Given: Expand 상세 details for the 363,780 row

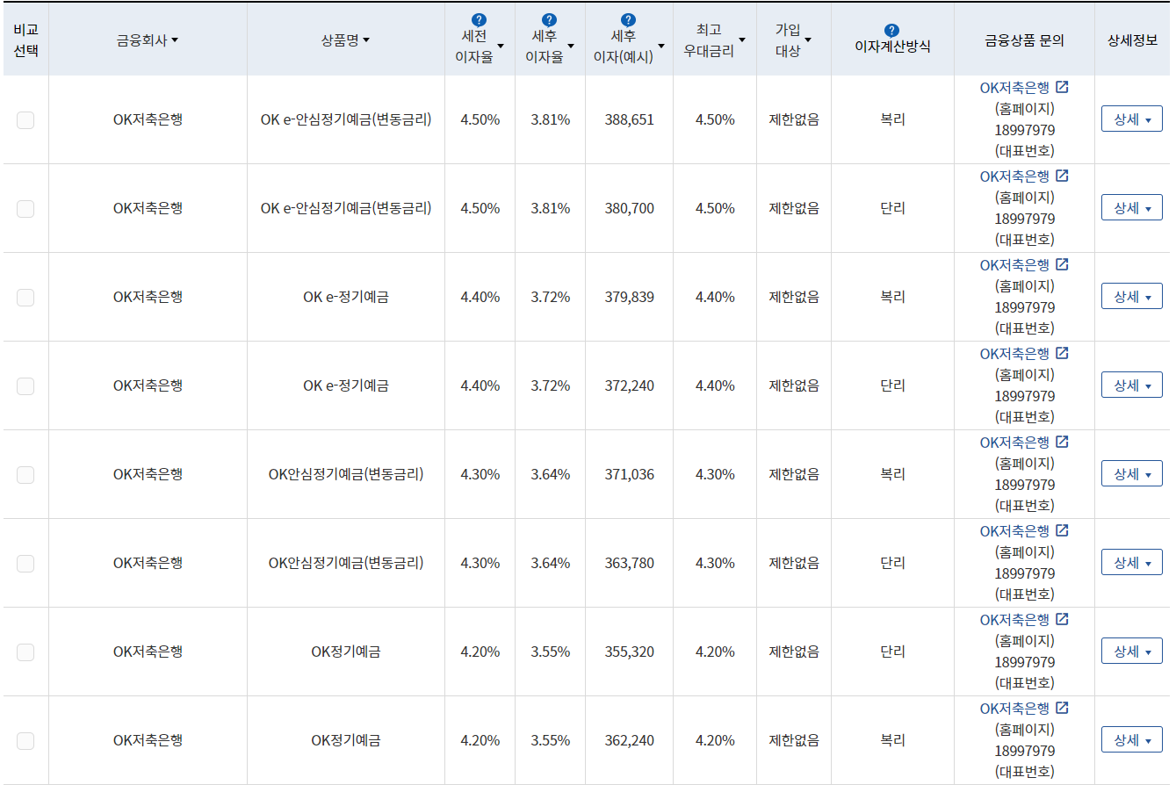Looking at the screenshot, I should point(1131,563).
